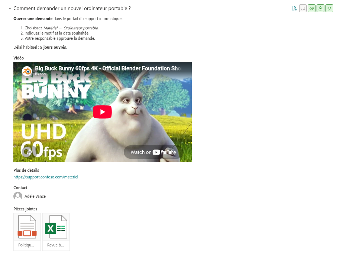The image size is (340, 255).
Task: Click the document link icon in the header
Action: (x=294, y=9)
